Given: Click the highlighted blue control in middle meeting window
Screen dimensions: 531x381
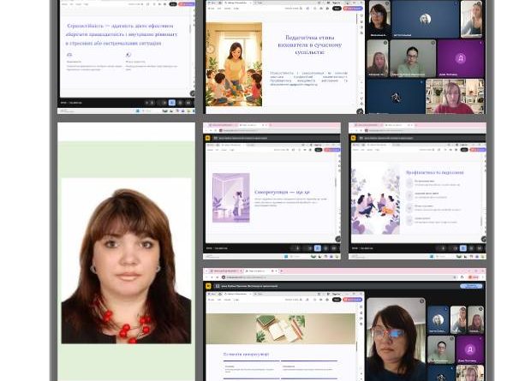Looking at the screenshot, I should [317, 248].
